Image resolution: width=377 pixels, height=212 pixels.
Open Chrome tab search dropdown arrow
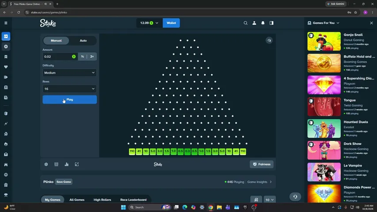(4, 4)
